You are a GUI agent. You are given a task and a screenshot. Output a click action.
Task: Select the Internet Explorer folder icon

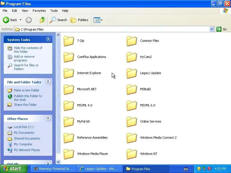(69, 74)
